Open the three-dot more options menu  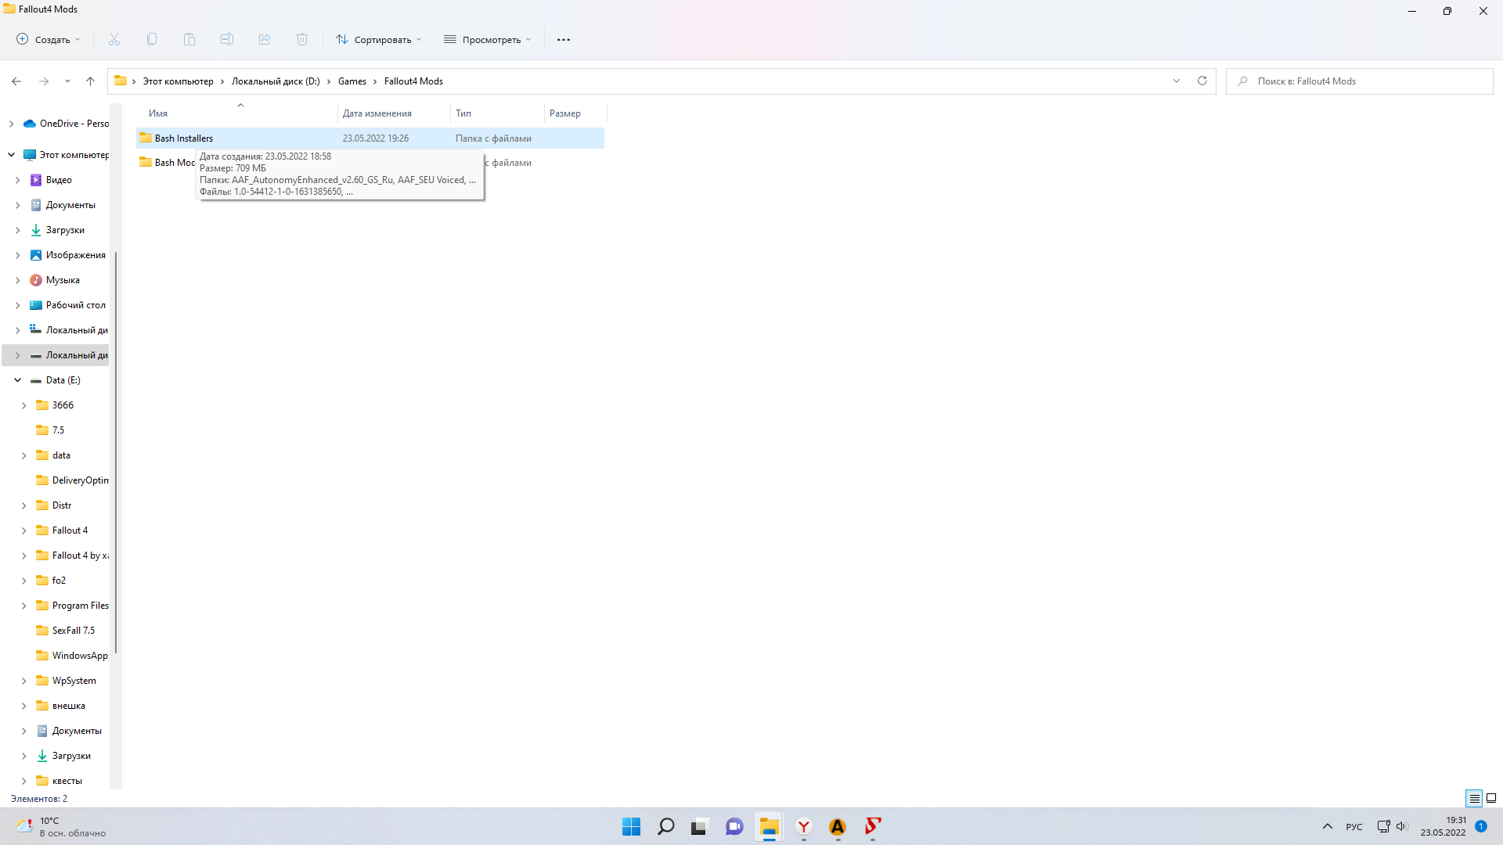tap(564, 39)
